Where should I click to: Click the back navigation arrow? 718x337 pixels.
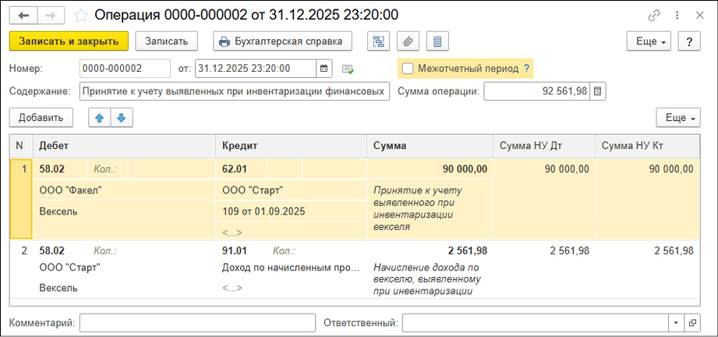23,15
